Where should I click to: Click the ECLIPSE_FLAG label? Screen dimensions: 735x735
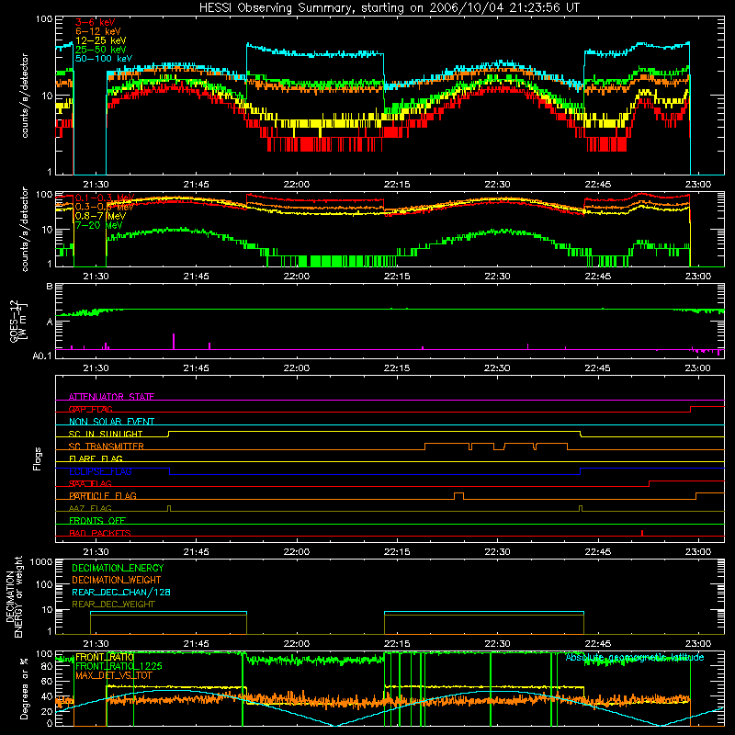point(100,471)
